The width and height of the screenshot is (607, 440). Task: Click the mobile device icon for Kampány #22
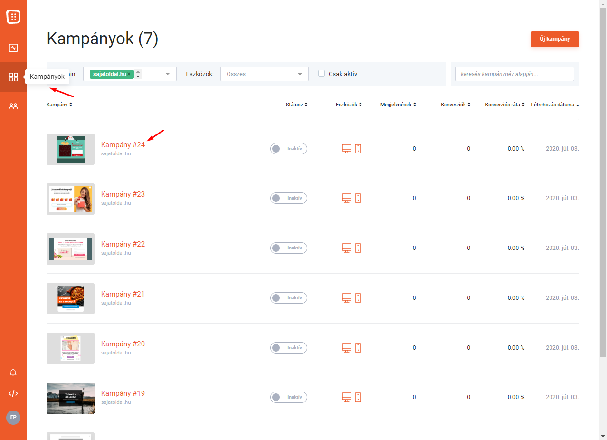[358, 248]
